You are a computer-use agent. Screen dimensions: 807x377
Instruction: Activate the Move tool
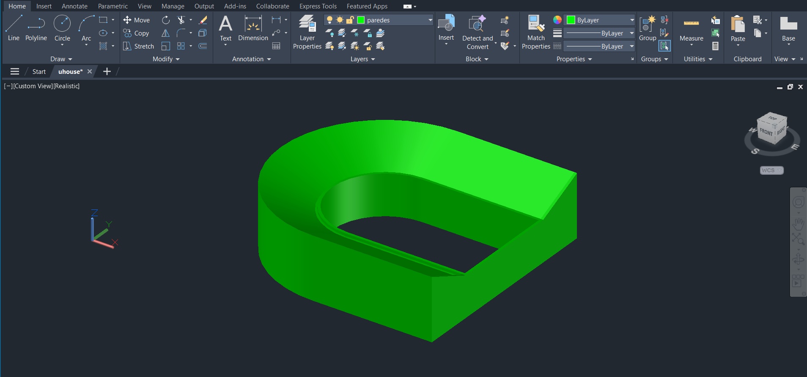pos(137,20)
